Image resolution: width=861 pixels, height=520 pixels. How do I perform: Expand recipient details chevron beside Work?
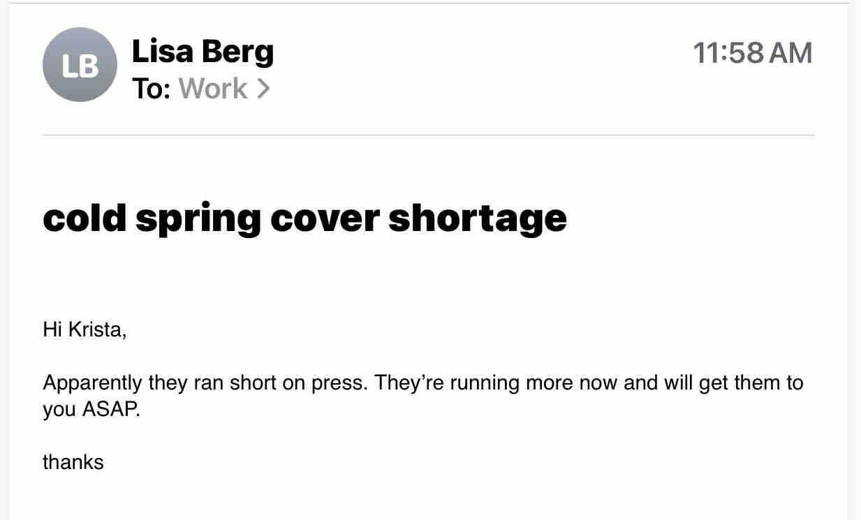click(263, 89)
